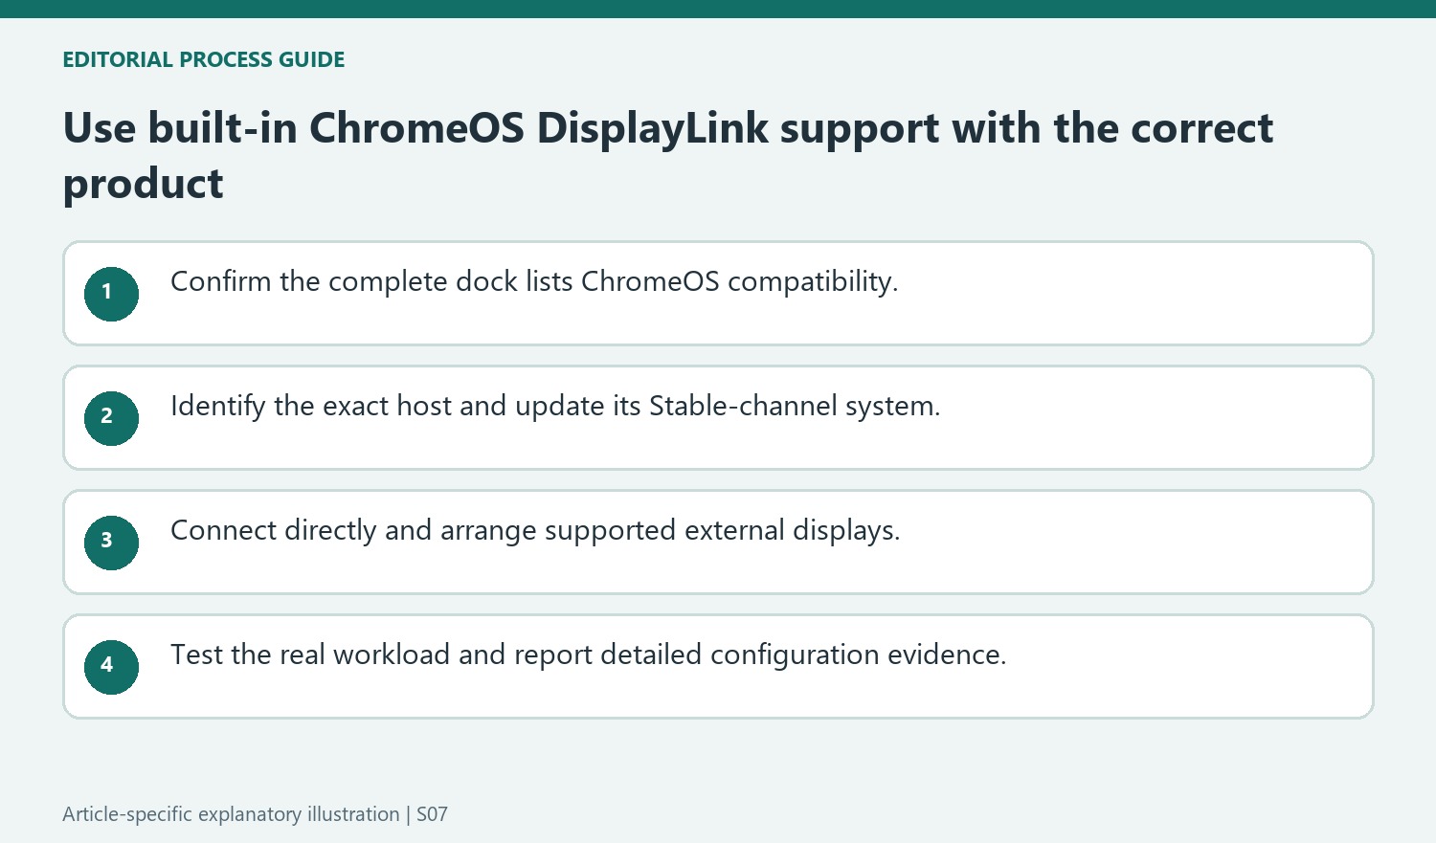Image resolution: width=1436 pixels, height=843 pixels.
Task: Click step text 'Test the real workload and report'
Action: [x=381, y=655]
